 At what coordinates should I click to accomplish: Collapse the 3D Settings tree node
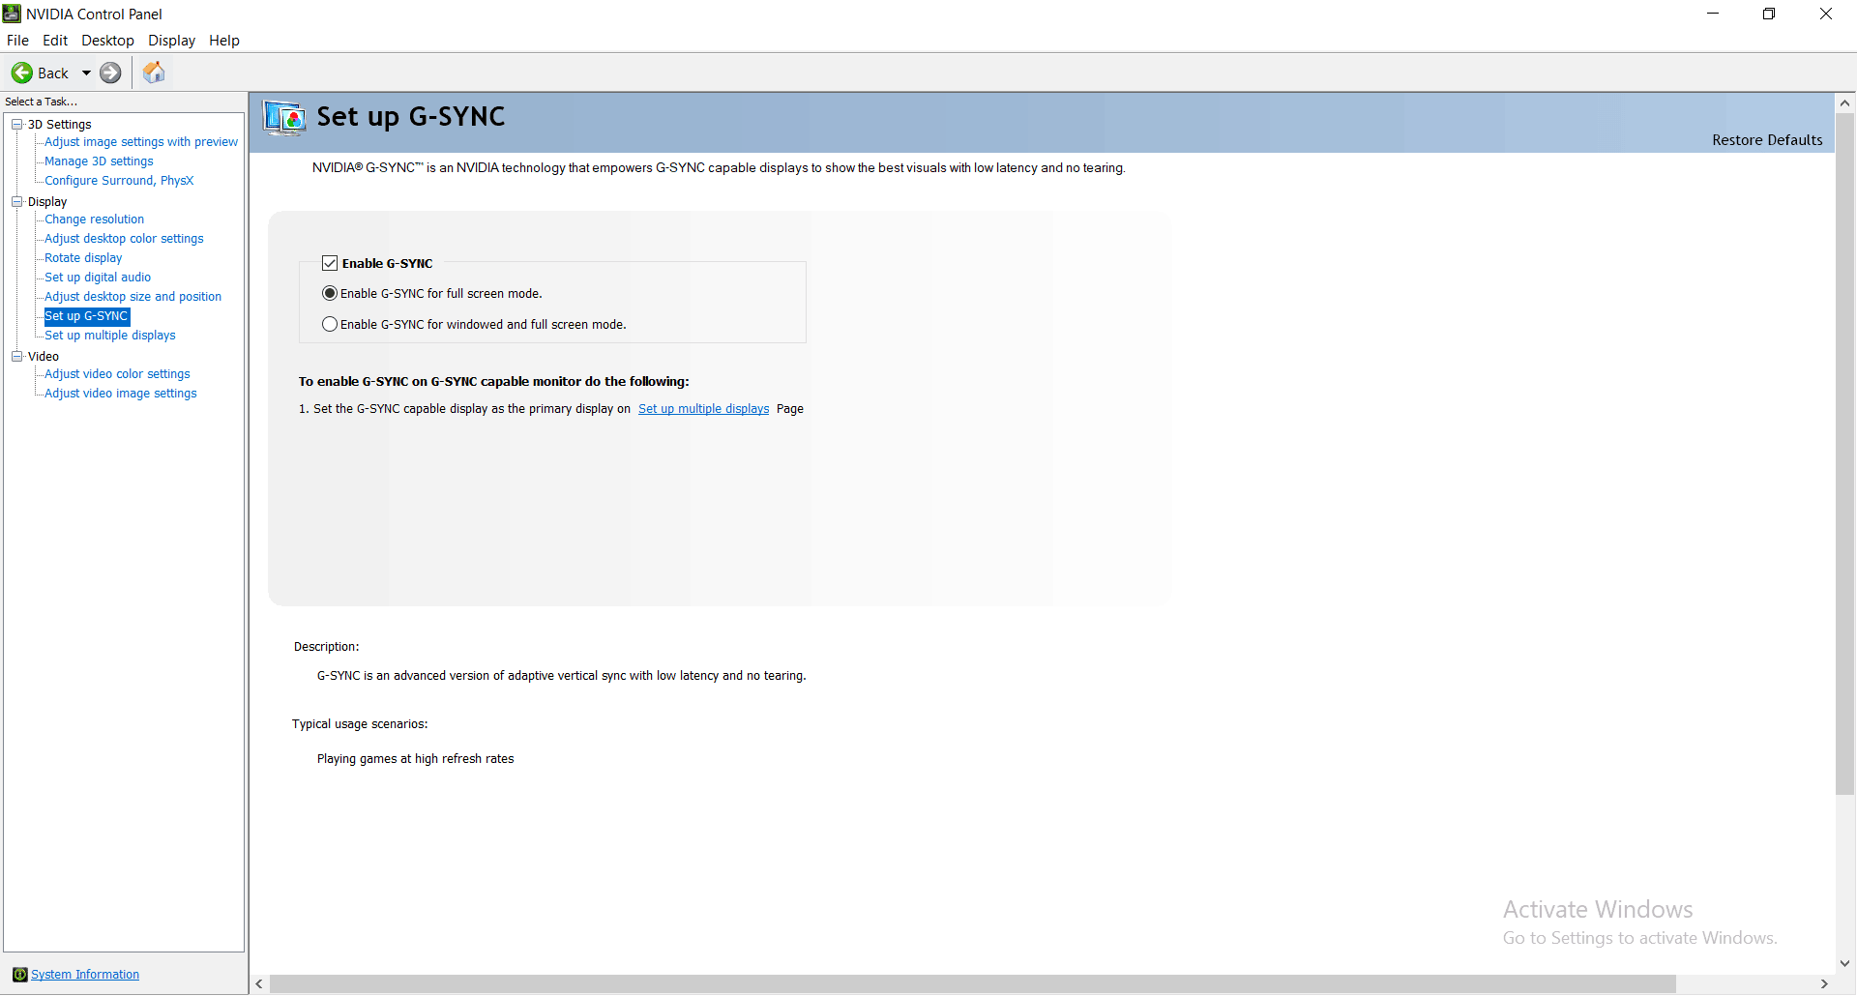click(x=17, y=124)
